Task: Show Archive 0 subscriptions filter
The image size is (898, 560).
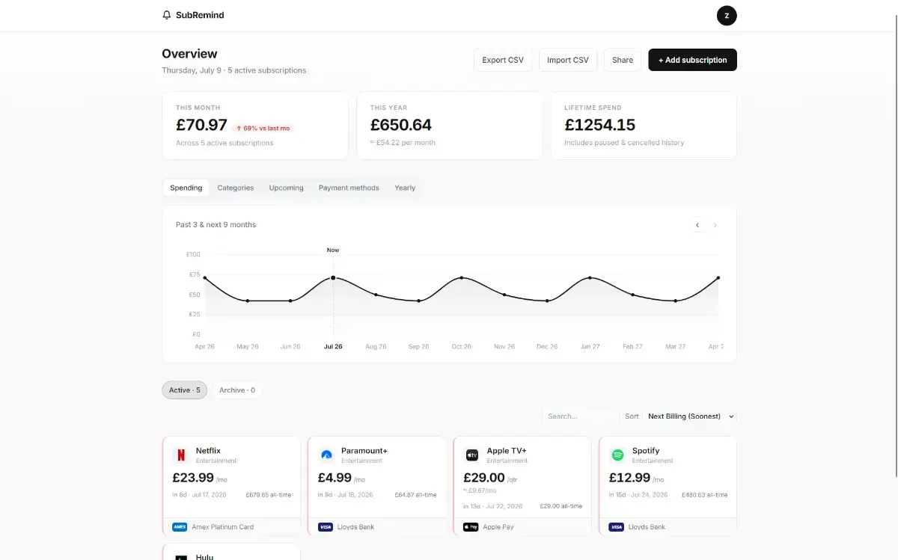Action: coord(237,390)
